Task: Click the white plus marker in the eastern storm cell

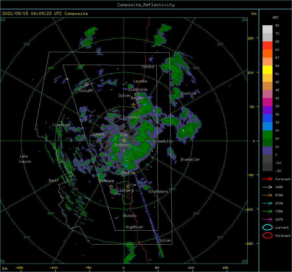Action: (183, 130)
